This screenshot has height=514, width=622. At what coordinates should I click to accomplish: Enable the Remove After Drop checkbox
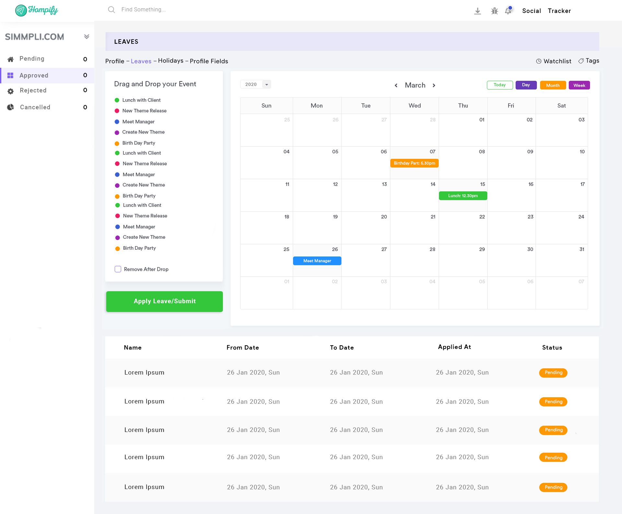[118, 269]
